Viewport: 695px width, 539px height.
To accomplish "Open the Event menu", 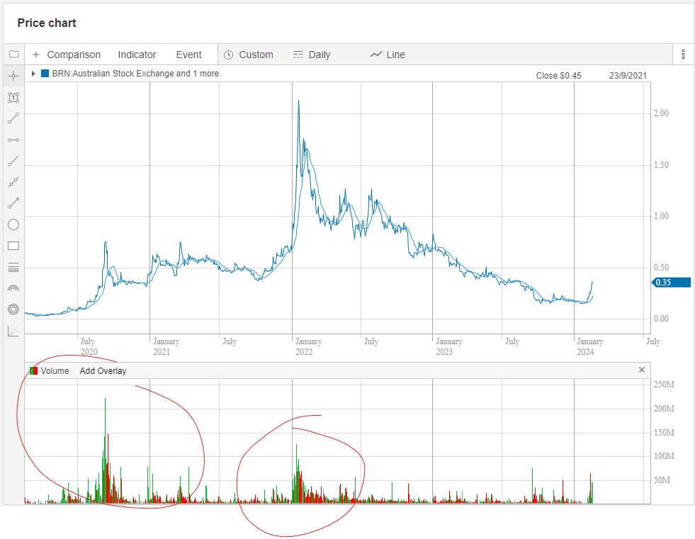I will [188, 55].
